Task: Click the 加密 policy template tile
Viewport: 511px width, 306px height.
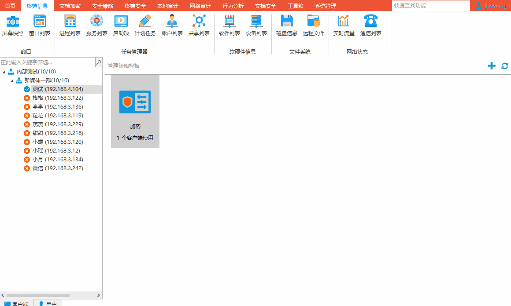Action: tap(135, 112)
